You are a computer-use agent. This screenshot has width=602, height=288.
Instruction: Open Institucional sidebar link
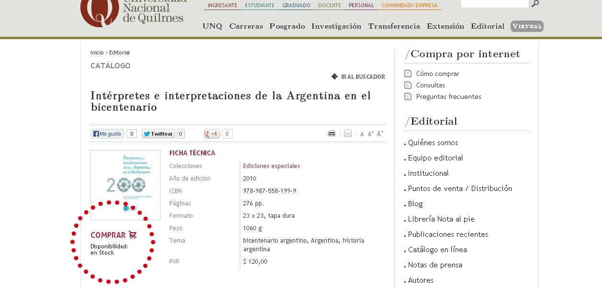[428, 173]
